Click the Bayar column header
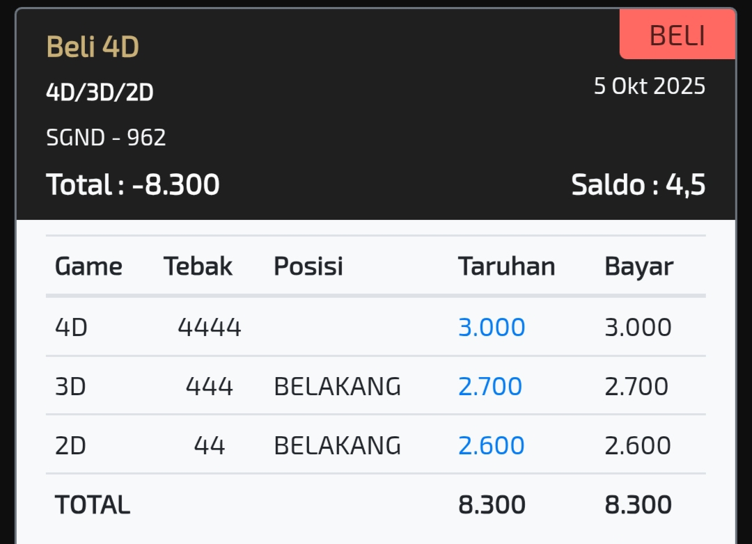Image resolution: width=752 pixels, height=544 pixels. tap(639, 266)
